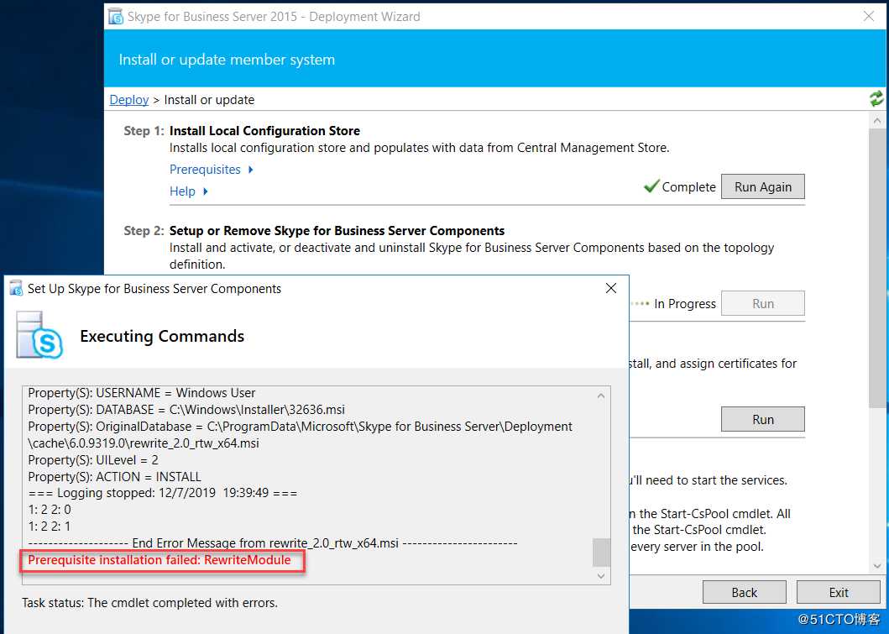This screenshot has height=634, width=889.
Task: Click the 'Executing Commands' heading
Action: click(162, 336)
